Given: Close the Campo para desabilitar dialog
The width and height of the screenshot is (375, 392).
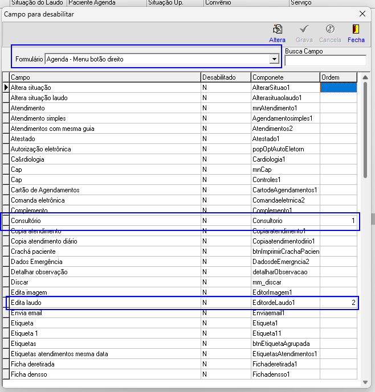Looking at the screenshot, I should pyautogui.click(x=362, y=14).
